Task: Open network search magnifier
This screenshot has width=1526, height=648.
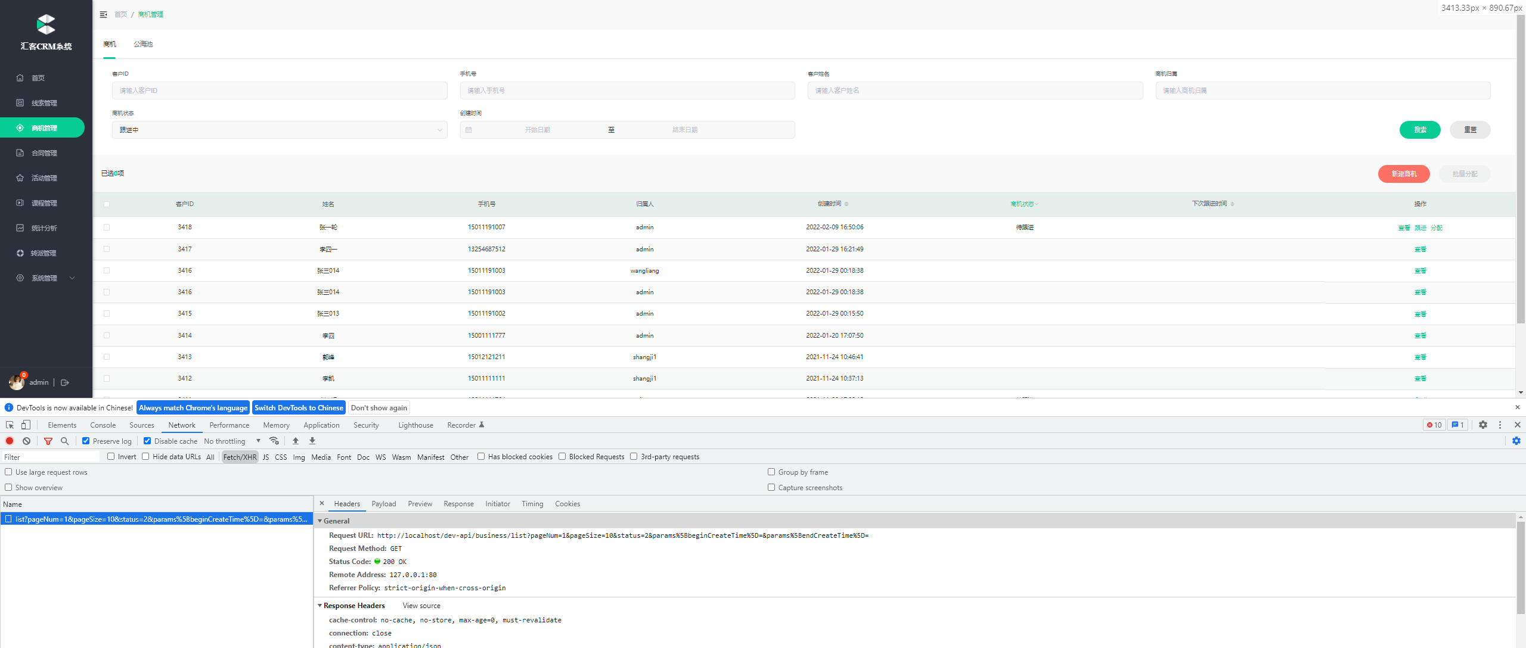Action: tap(65, 441)
